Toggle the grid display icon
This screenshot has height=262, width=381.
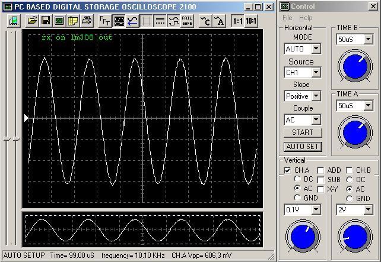tap(146, 21)
